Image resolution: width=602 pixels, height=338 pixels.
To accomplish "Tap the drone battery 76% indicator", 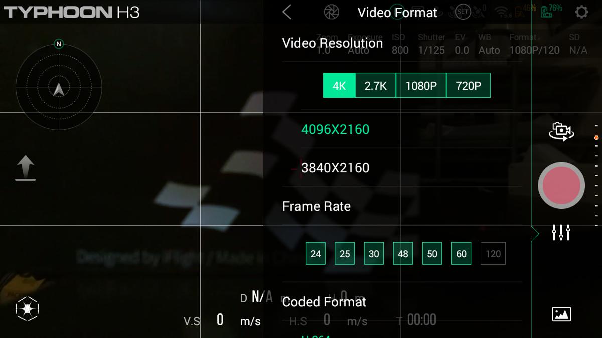I will 551,10.
